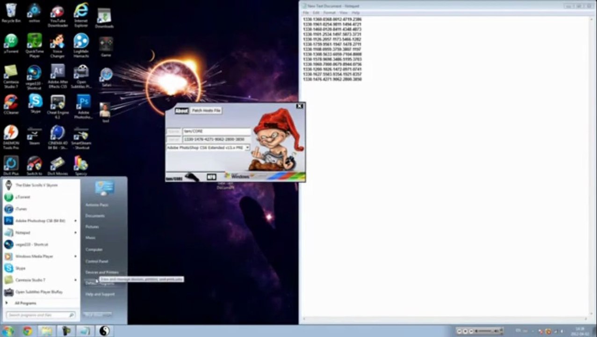
Task: Launch Skype from the Start menu list
Action: point(41,268)
